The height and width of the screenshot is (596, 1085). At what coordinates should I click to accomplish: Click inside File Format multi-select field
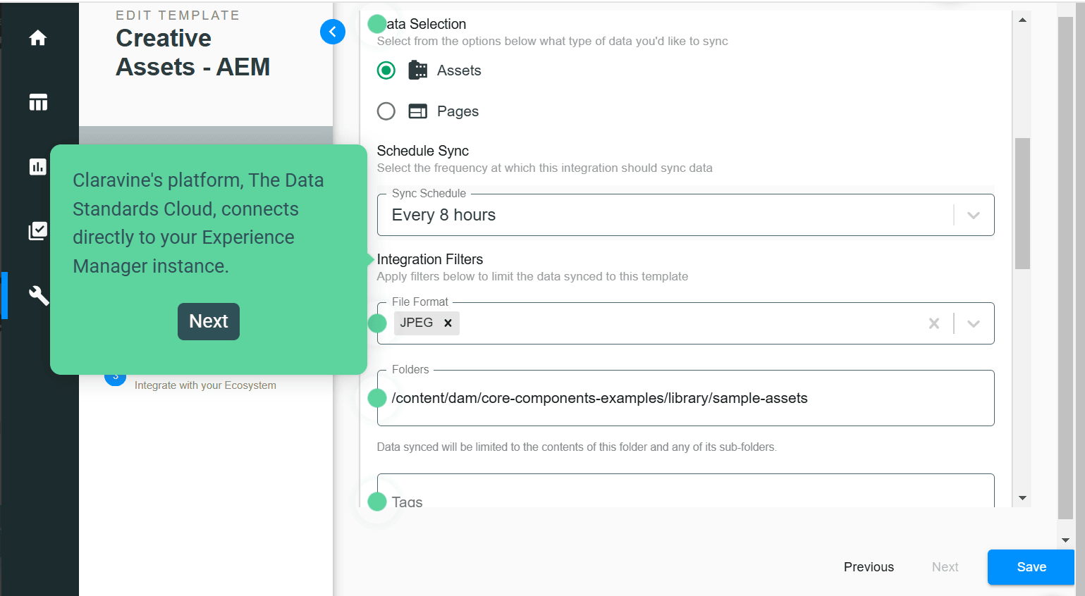pyautogui.click(x=685, y=323)
